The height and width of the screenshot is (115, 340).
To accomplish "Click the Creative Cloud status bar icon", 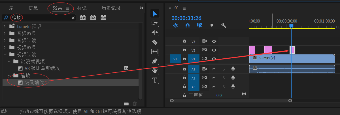I will [4, 111].
